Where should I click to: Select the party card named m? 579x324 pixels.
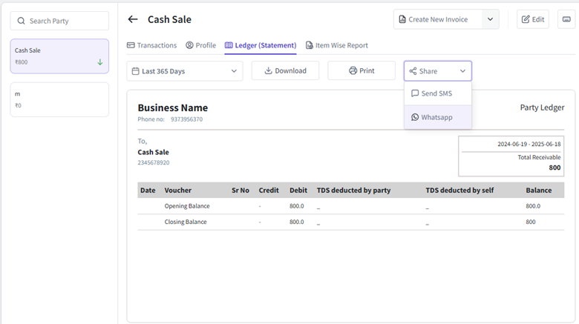[x=59, y=99]
